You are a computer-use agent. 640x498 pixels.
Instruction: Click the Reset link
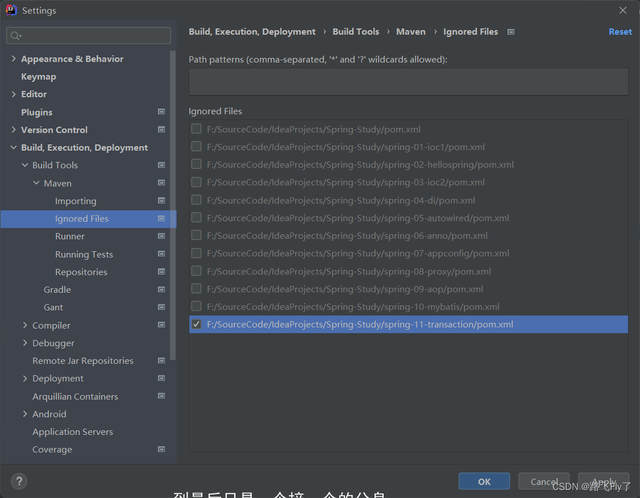point(620,32)
